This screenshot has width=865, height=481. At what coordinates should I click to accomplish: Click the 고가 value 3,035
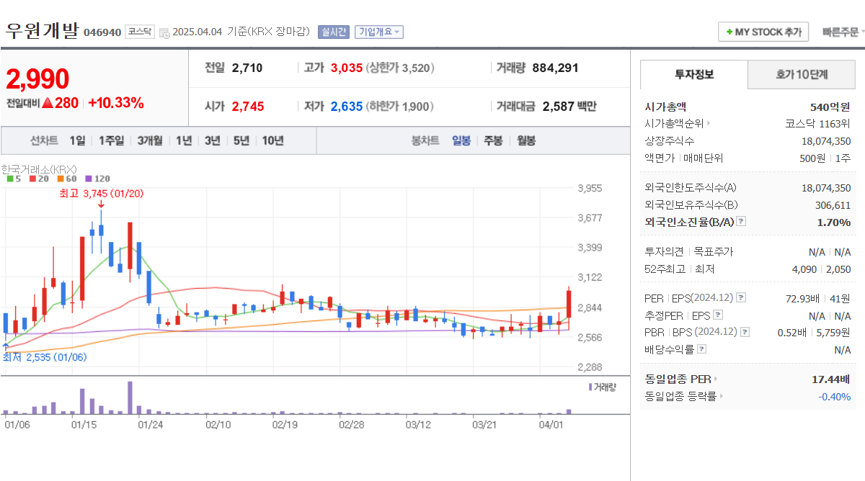346,68
